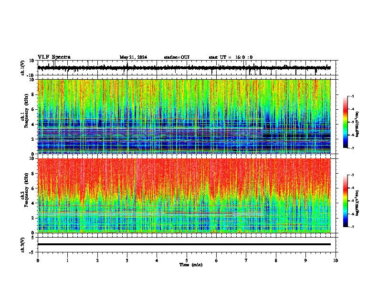378x292 pixels.
Task: Click time axis tick label '10'
Action: pos(336,261)
